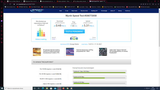Open Microsoft Edge from taskbar

[x=43, y=88]
